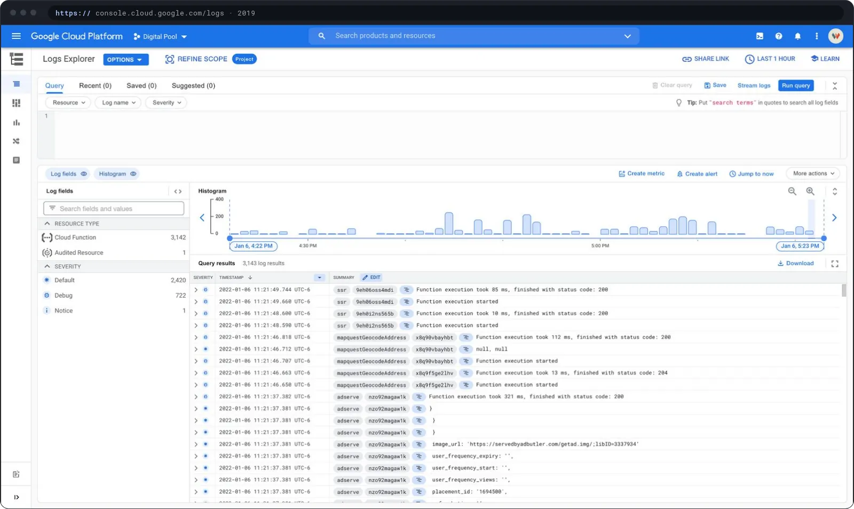Zoom in the histogram
The image size is (854, 509).
point(810,191)
